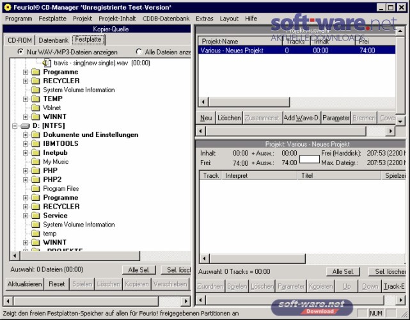Screen dimensions: 410x320
Task: Switch to the Datenbank tab
Action: pyautogui.click(x=53, y=40)
